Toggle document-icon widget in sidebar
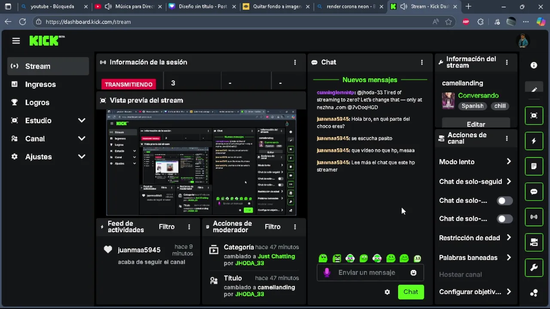 (x=534, y=166)
